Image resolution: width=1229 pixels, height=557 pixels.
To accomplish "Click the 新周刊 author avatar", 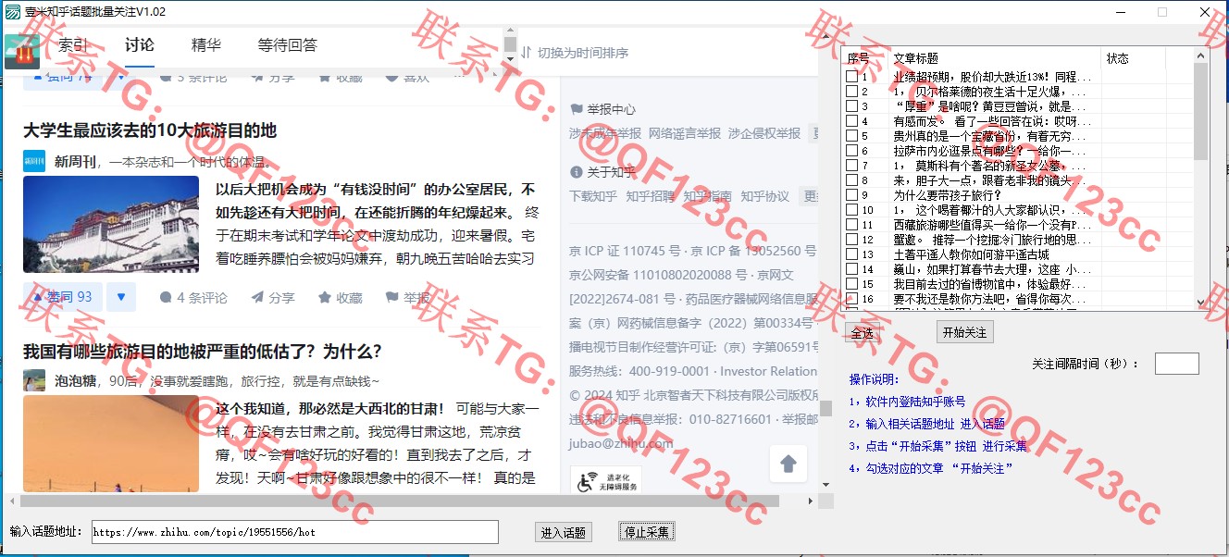I will pyautogui.click(x=34, y=161).
